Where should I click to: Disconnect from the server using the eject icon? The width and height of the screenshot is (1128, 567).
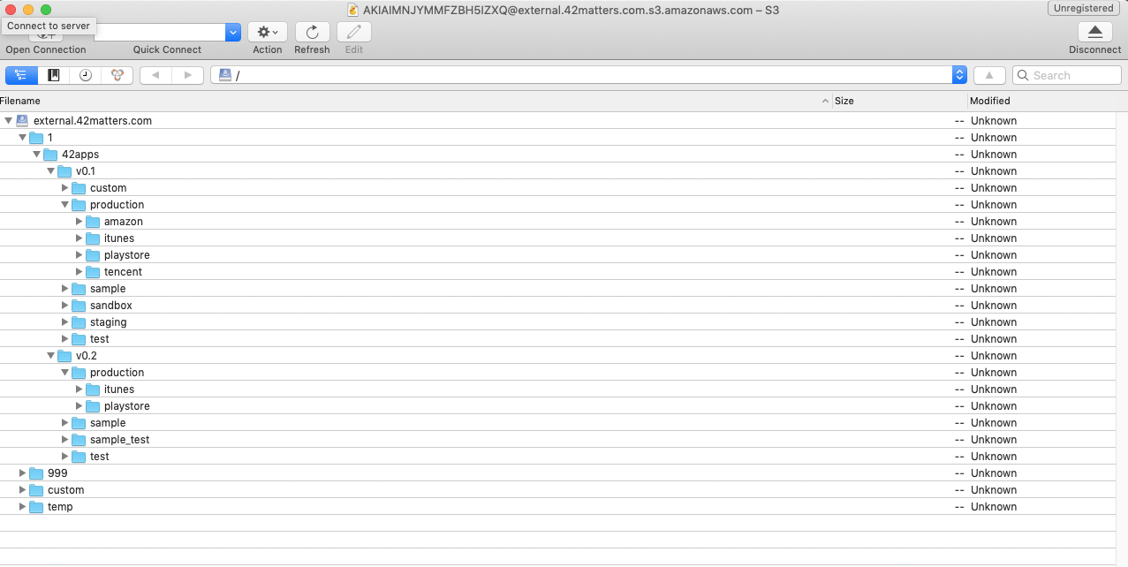click(1094, 32)
